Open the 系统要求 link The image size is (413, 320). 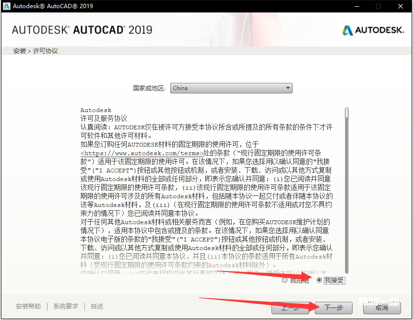66,307
